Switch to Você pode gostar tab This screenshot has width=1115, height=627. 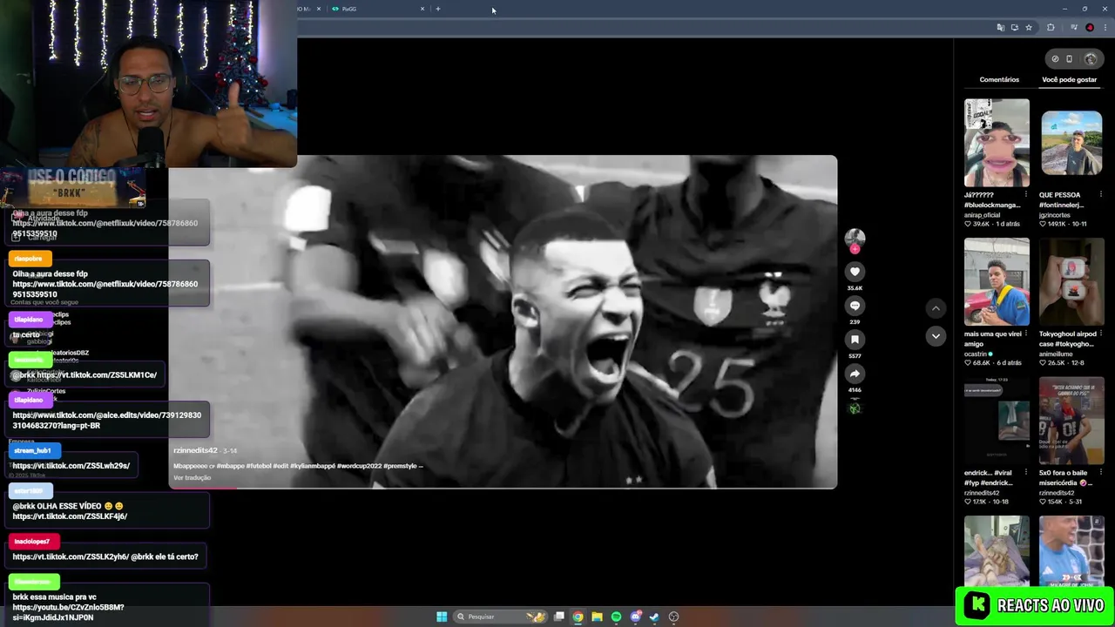tap(1069, 79)
